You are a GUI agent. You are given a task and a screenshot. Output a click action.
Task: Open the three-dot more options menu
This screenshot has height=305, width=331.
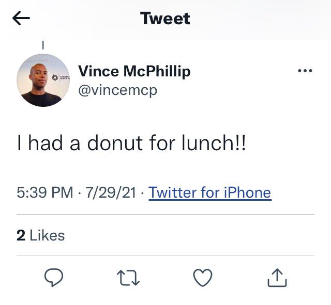(305, 71)
